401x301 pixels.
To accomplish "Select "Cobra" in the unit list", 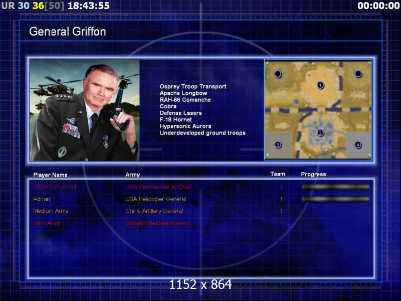I will point(168,106).
